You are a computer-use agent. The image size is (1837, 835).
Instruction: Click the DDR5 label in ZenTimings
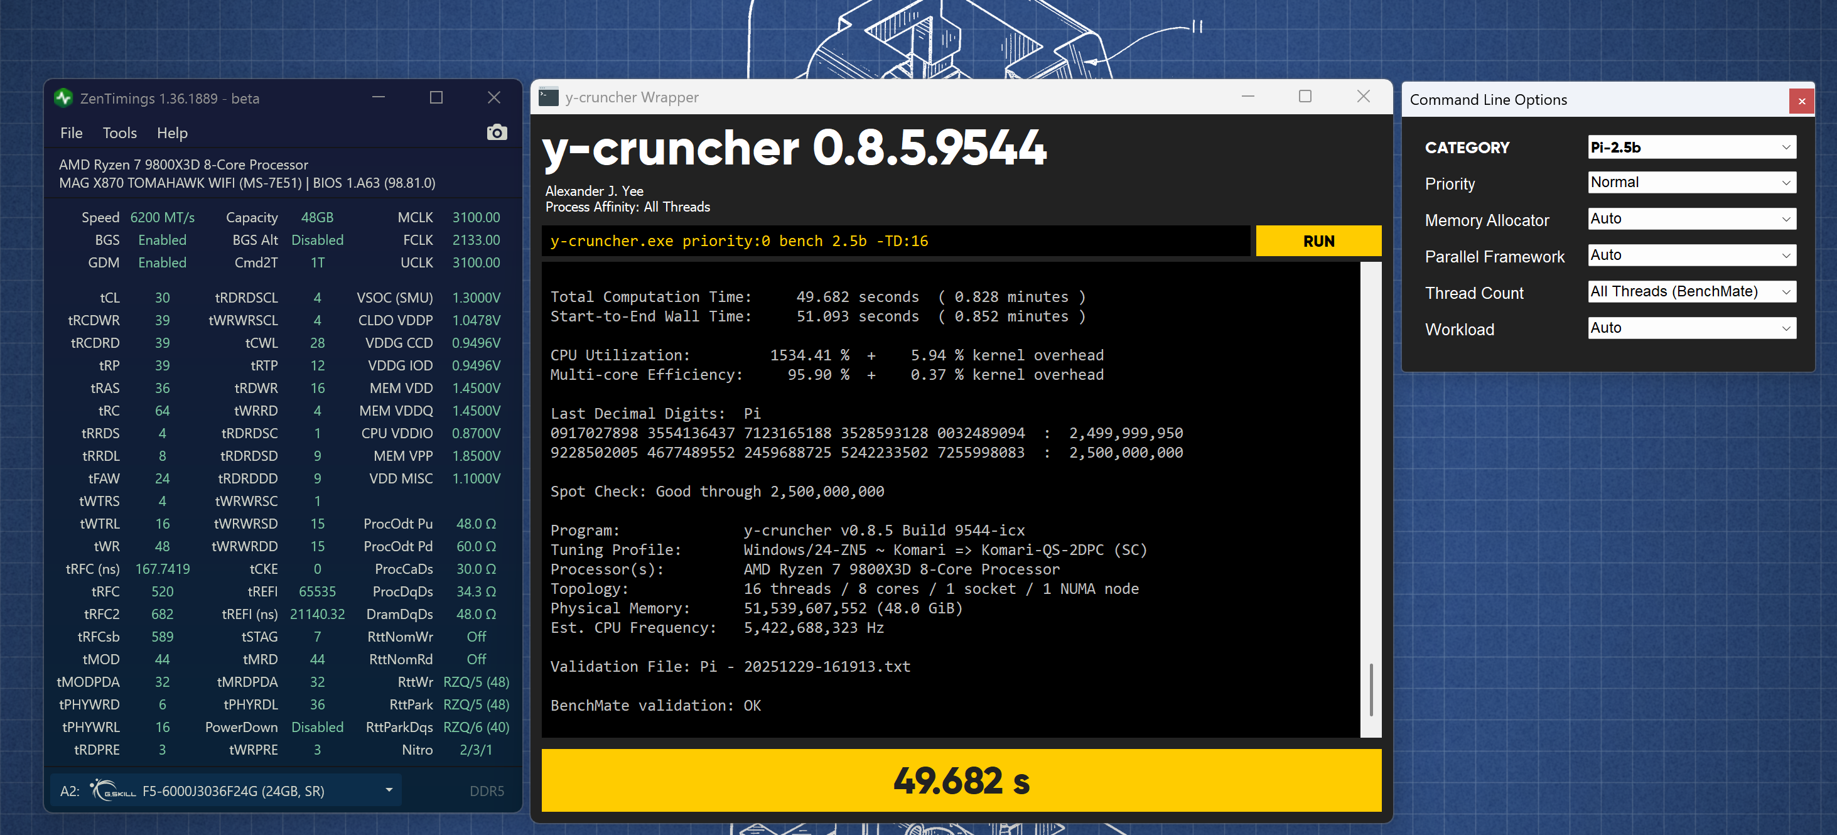click(487, 791)
